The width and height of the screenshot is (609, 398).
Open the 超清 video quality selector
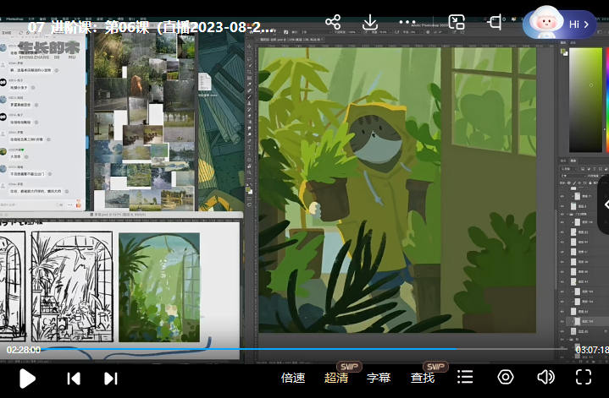pyautogui.click(x=336, y=378)
